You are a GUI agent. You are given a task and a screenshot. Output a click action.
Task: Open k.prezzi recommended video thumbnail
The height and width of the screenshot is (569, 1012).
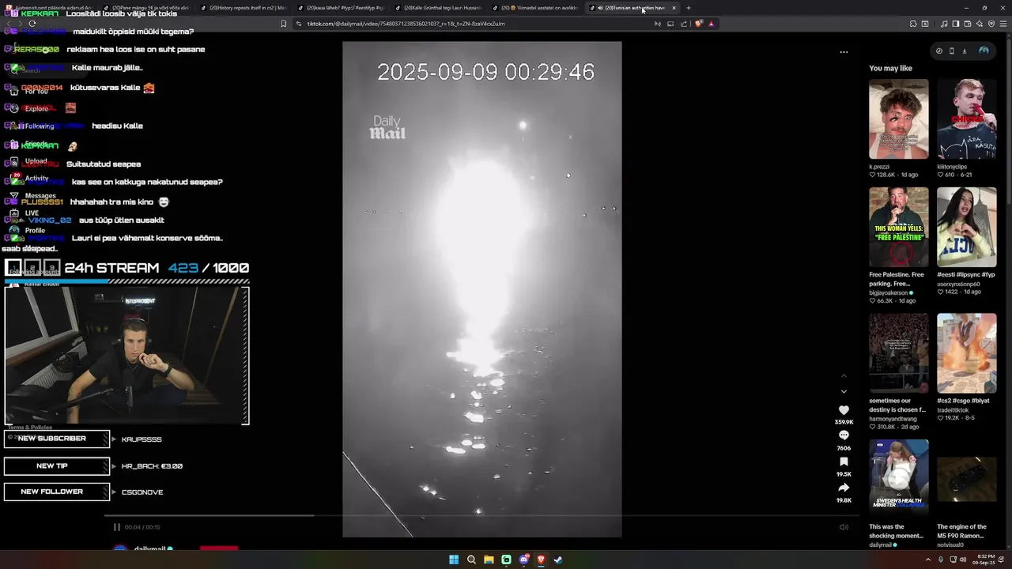tap(899, 119)
